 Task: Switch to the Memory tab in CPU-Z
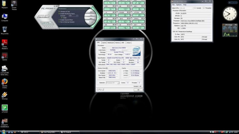click(x=118, y=43)
